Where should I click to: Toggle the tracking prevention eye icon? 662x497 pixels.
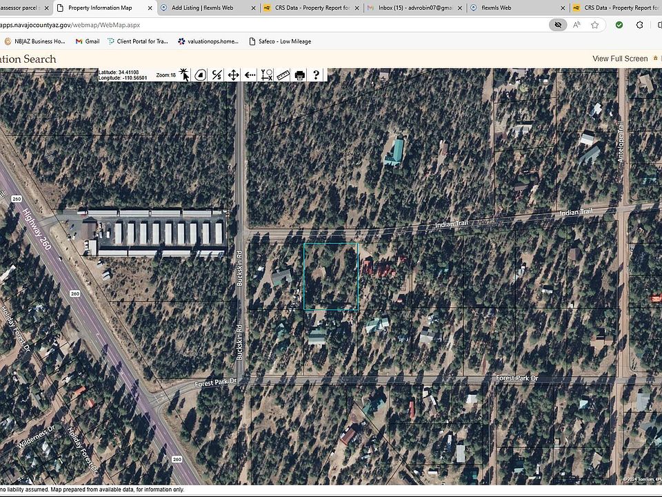pos(558,25)
